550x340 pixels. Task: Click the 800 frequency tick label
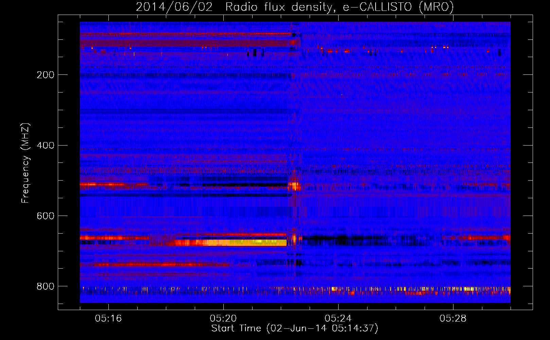click(x=46, y=286)
